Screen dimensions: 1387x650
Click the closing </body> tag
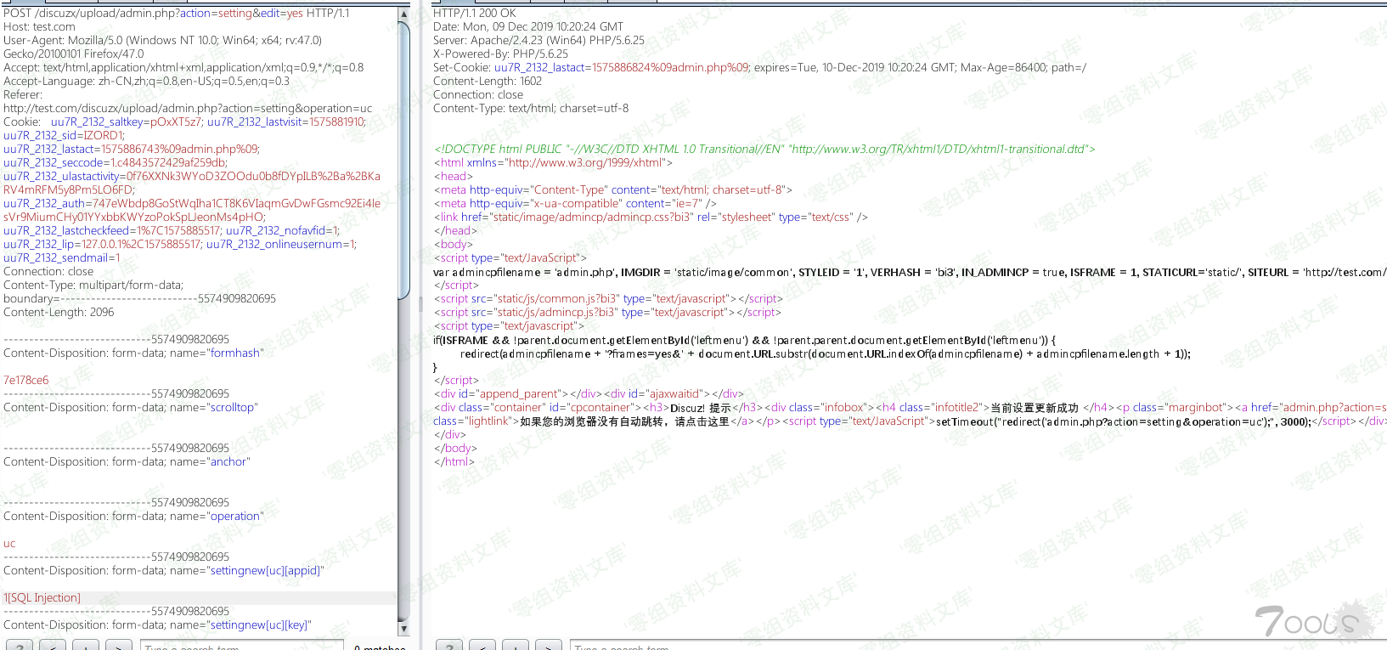click(x=455, y=448)
